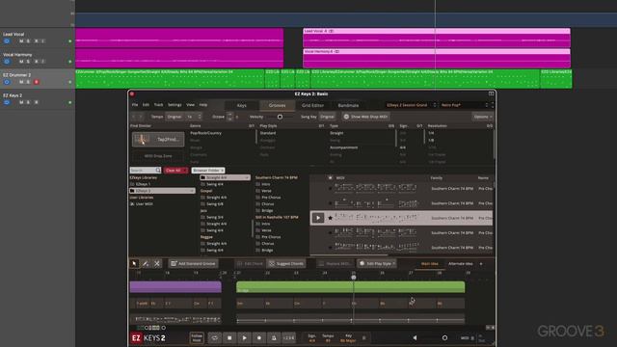The height and width of the screenshot is (347, 617).
Task: Open the Track menu in EZ Keys
Action: [158, 105]
